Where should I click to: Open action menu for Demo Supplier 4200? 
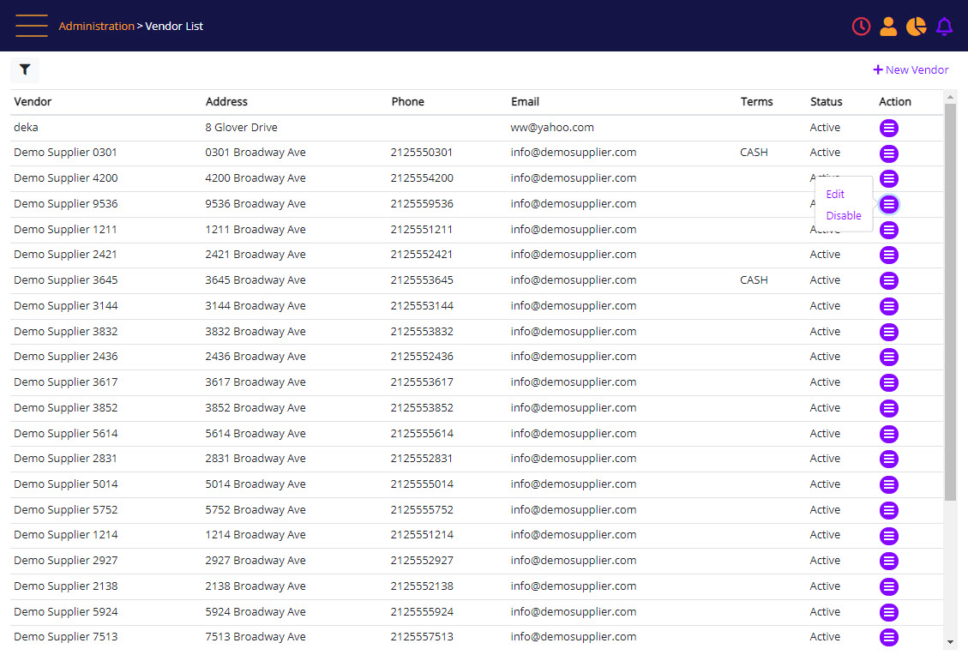tap(888, 178)
